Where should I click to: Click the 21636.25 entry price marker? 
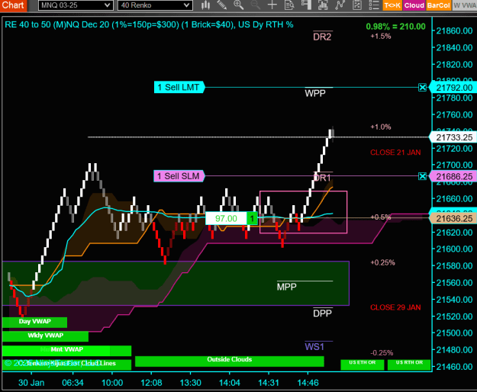454,218
